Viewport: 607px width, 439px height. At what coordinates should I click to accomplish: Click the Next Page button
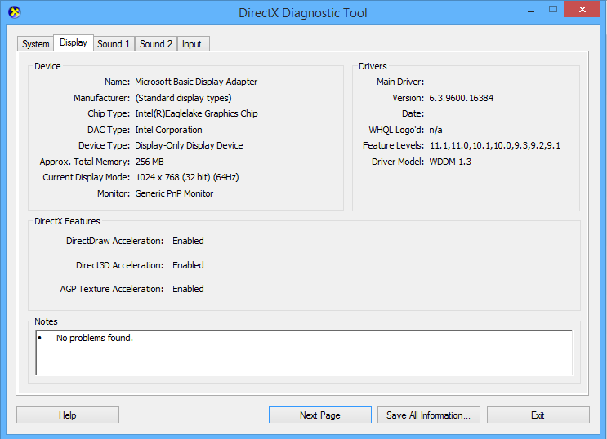320,415
